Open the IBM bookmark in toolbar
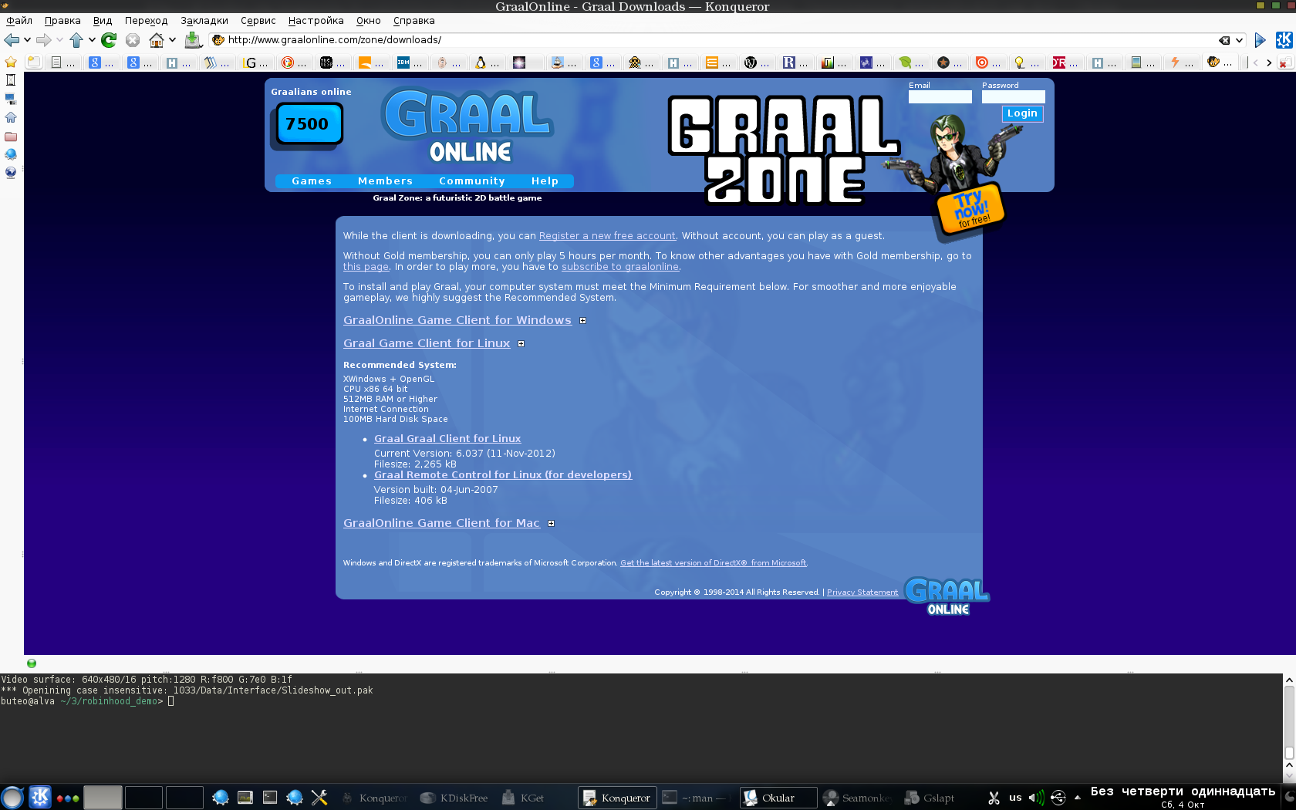Screen dimensions: 1296x810 [x=403, y=62]
